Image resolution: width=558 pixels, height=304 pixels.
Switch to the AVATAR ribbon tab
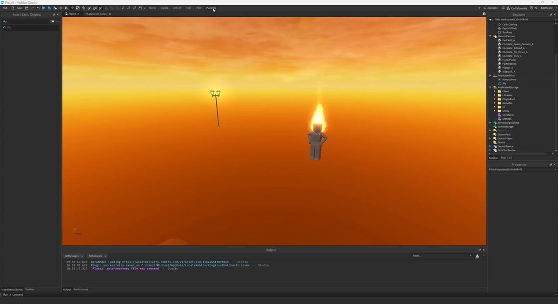(x=177, y=8)
